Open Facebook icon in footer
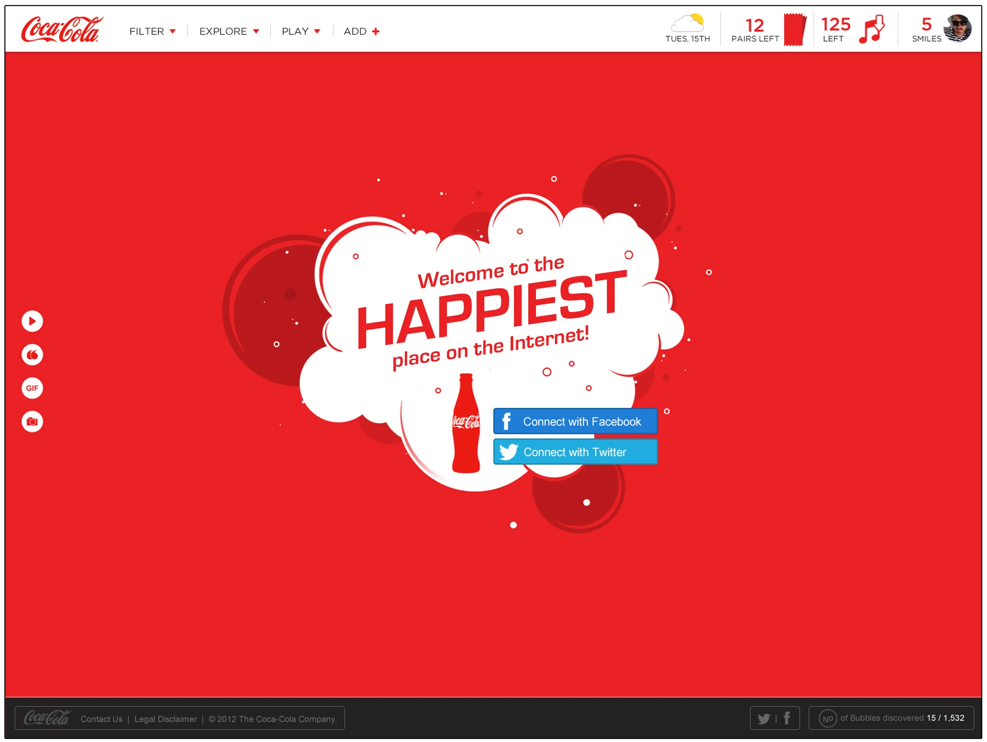The width and height of the screenshot is (987, 742). tap(787, 718)
